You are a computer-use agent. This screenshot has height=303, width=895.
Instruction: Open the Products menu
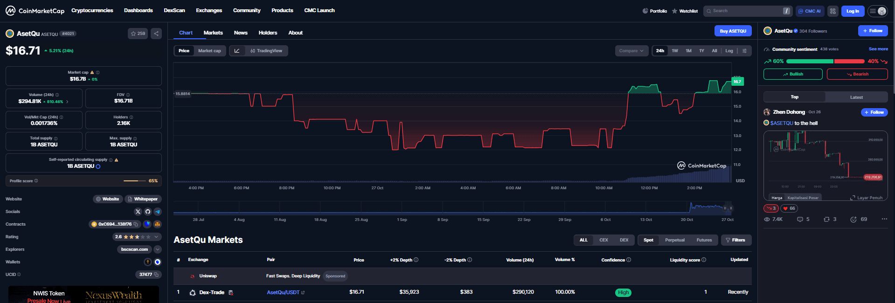282,10
